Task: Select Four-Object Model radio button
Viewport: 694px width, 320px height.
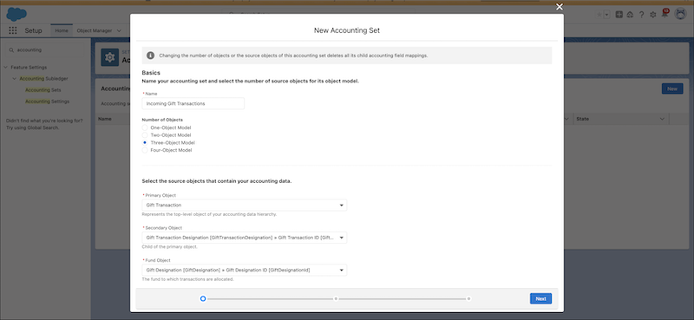Action: coord(145,150)
